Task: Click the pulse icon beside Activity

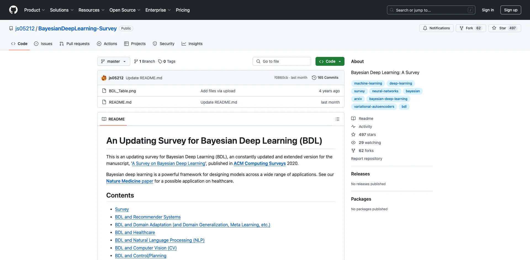Action: 353,127
